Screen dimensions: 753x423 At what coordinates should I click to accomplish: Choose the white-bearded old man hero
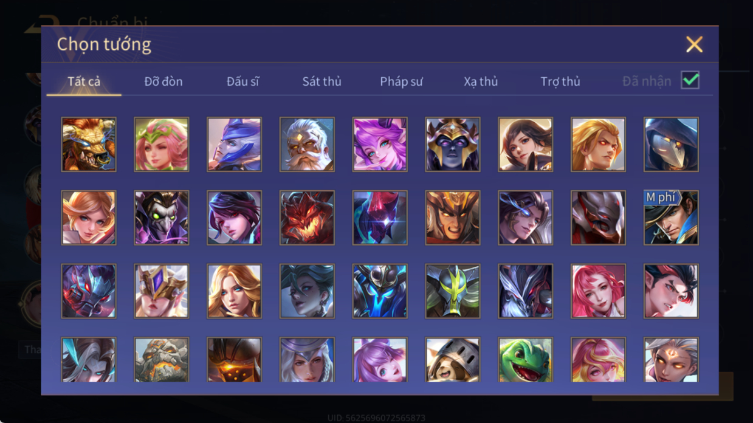click(x=307, y=145)
